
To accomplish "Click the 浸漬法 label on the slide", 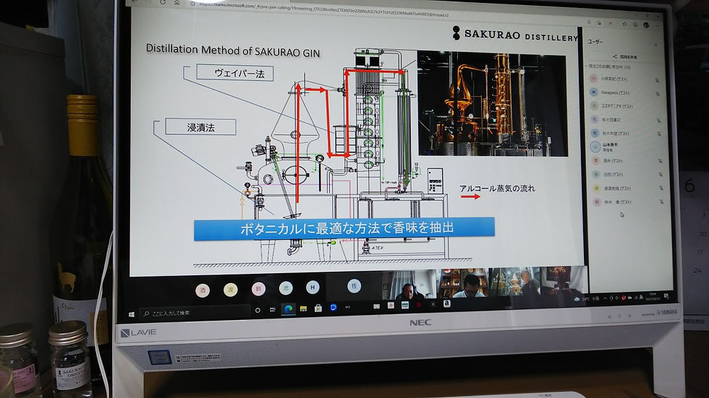I will click(x=201, y=127).
